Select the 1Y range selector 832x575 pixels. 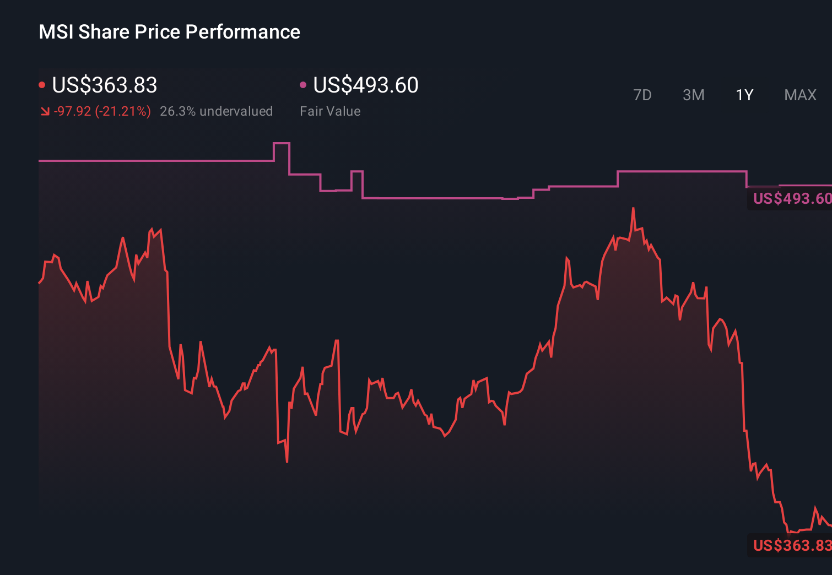click(x=744, y=95)
